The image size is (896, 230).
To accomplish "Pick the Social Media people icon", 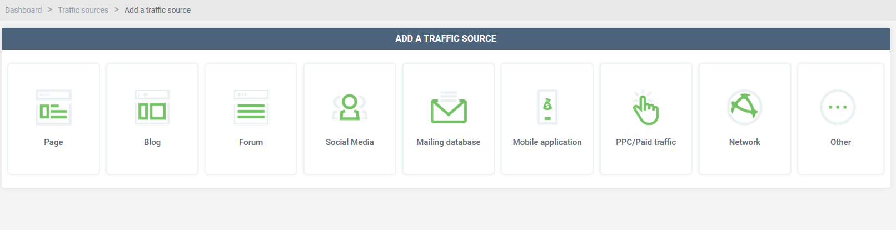I will tap(350, 107).
